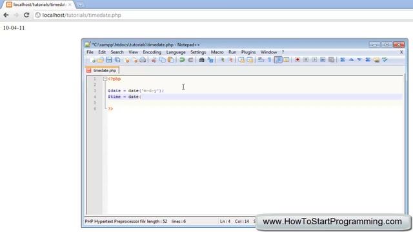Open the Run menu
This screenshot has width=413, height=232.
click(x=232, y=52)
